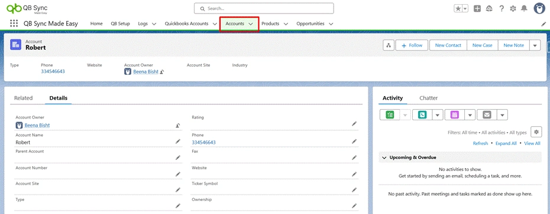Open the App Launcher dots icon
The image size is (550, 214).
pos(14,24)
